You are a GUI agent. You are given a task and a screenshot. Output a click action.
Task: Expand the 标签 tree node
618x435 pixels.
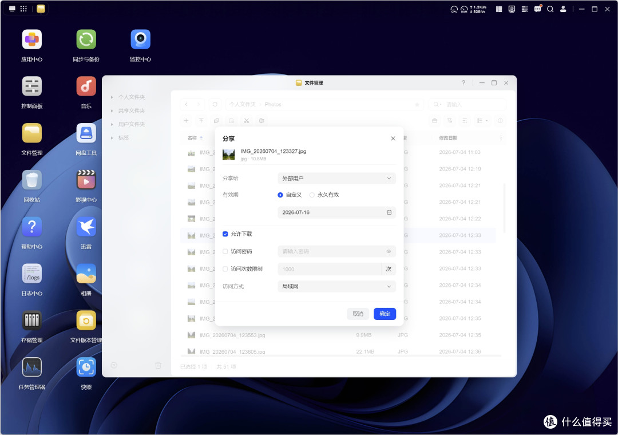pos(112,138)
